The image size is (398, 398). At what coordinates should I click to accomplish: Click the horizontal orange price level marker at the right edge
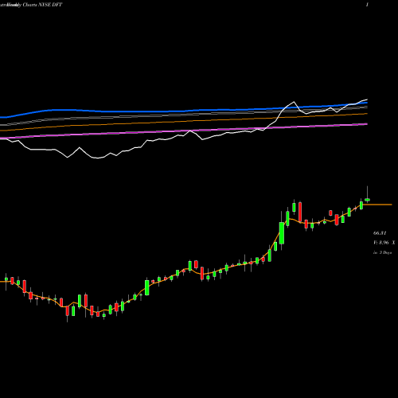coord(377,205)
